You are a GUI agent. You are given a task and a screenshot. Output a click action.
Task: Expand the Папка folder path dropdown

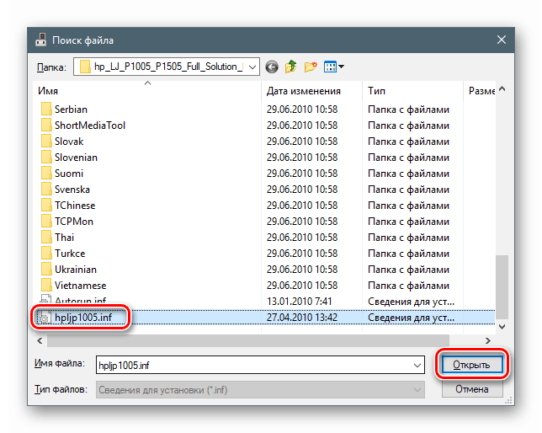(252, 67)
